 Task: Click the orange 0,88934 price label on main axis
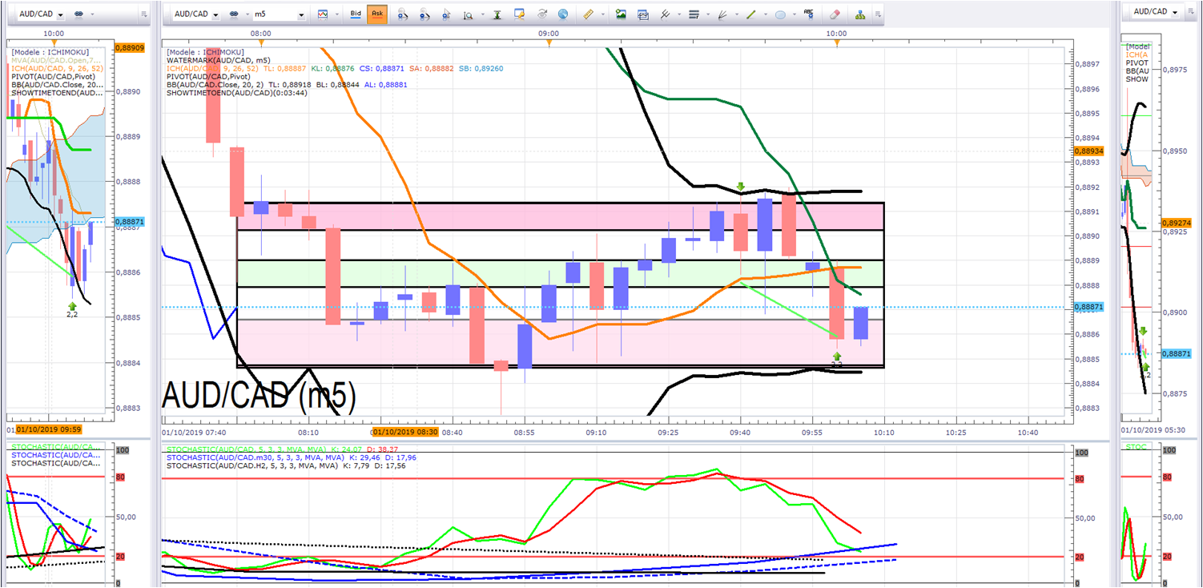click(1088, 151)
